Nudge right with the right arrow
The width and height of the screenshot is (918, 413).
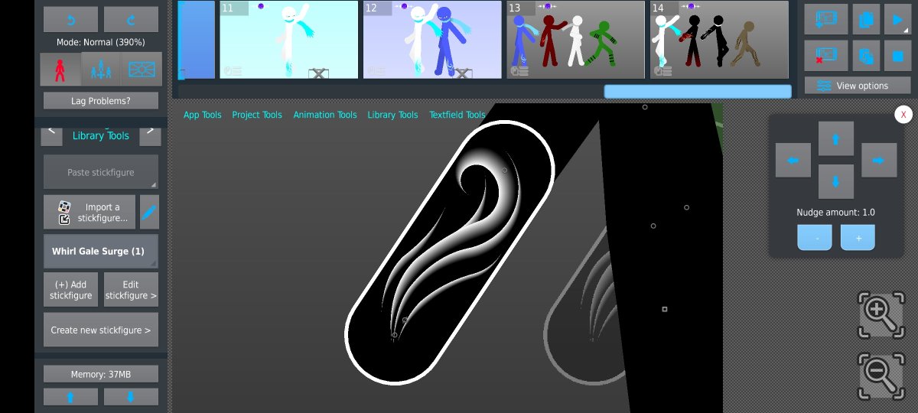879,161
